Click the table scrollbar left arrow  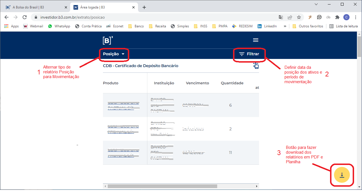(x=105, y=186)
